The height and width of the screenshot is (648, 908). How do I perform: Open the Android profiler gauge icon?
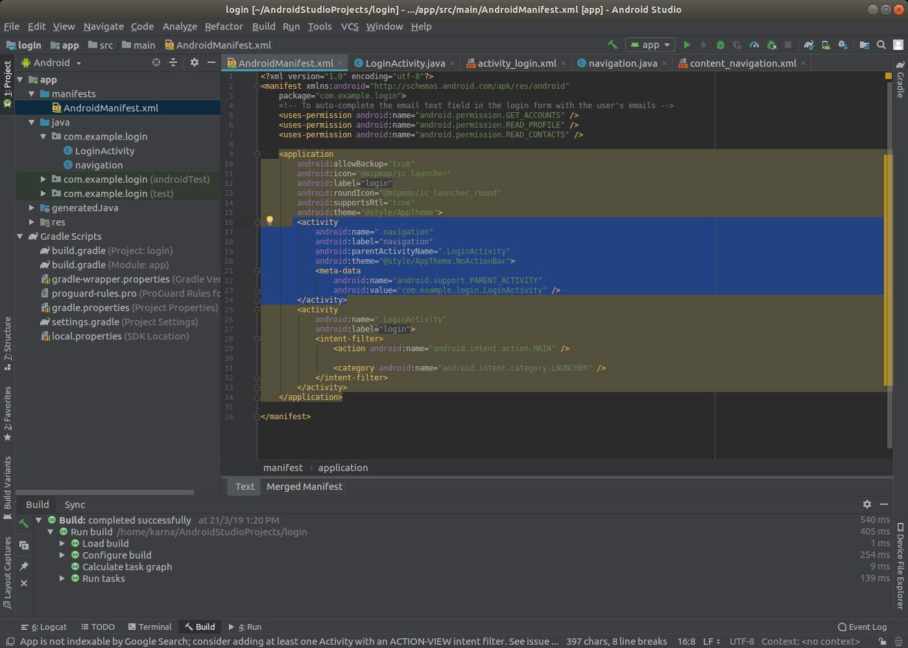tap(754, 45)
